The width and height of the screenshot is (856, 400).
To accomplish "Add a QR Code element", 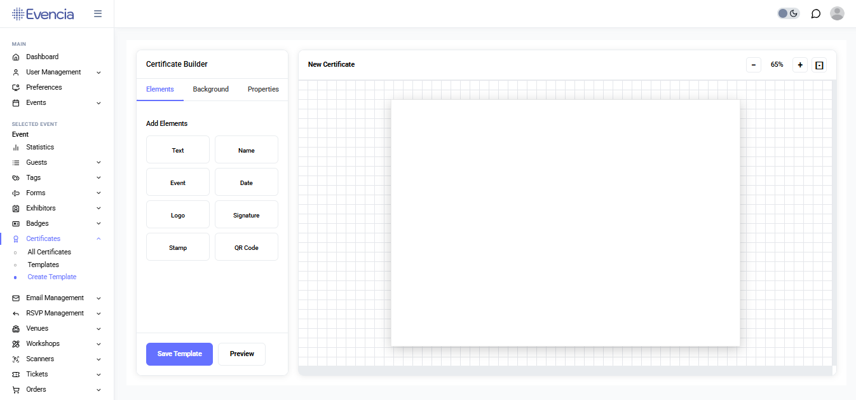I will (x=246, y=247).
